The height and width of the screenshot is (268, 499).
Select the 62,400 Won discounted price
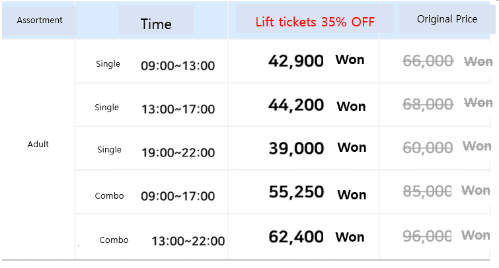click(x=316, y=236)
